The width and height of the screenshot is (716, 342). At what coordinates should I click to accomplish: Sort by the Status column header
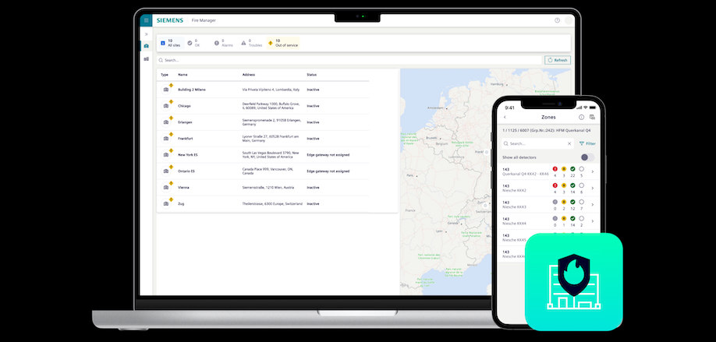[x=311, y=75]
